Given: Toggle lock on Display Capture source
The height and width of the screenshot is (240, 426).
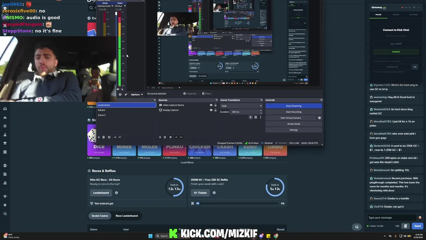Looking at the screenshot, I should click(215, 110).
